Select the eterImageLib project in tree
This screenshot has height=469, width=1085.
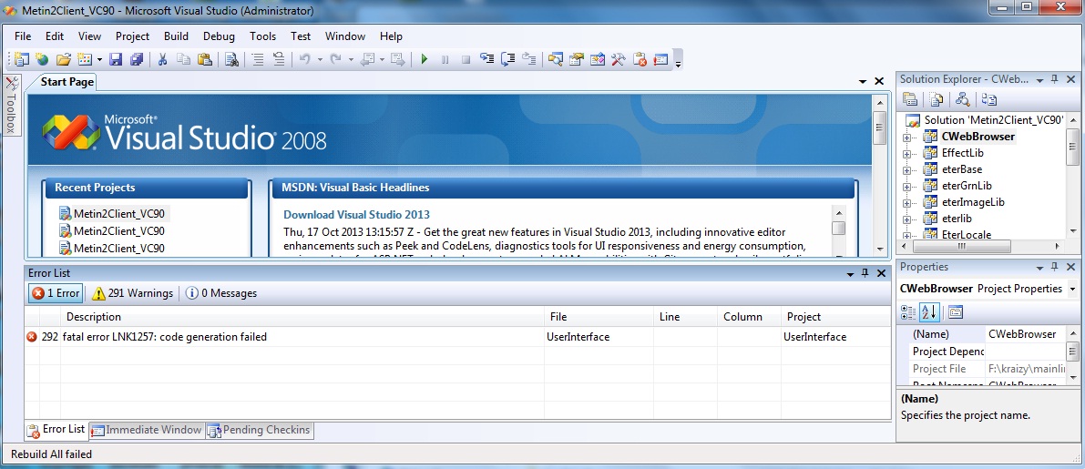point(973,202)
